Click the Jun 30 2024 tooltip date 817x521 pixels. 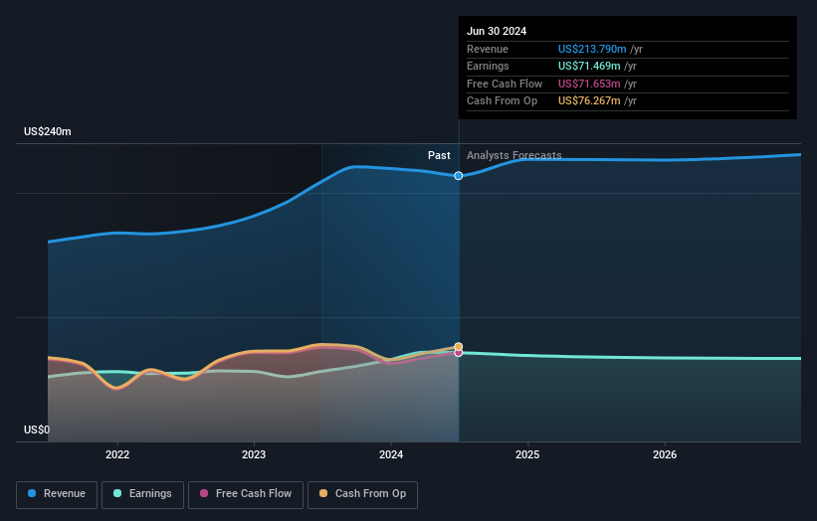click(497, 31)
